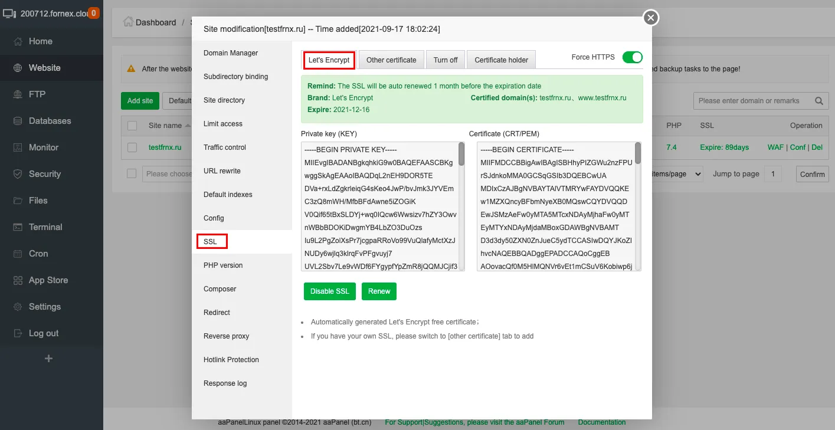Image resolution: width=835 pixels, height=430 pixels.
Task: Click the Settings gear icon
Action: coord(18,307)
